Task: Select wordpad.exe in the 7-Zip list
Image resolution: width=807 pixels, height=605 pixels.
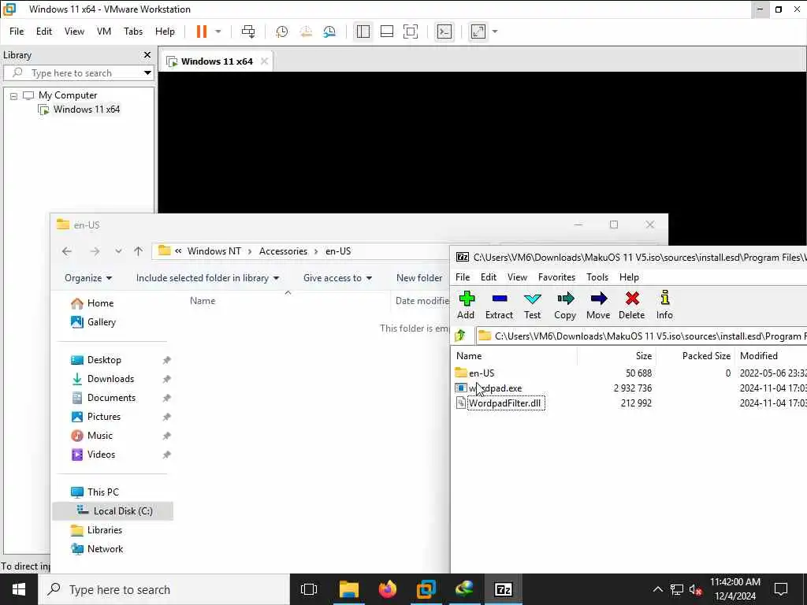Action: [495, 388]
